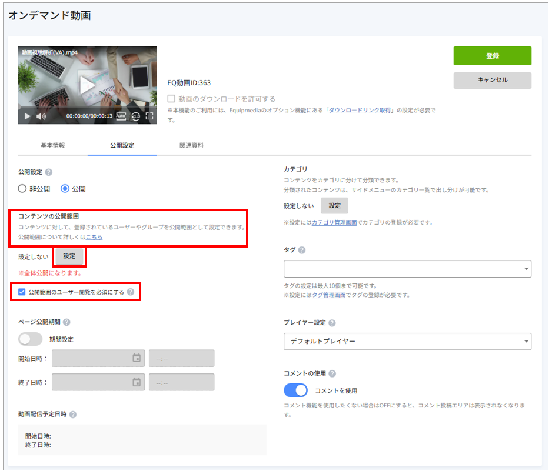
Task: Click the 終了日時 time field
Action: pos(181,382)
